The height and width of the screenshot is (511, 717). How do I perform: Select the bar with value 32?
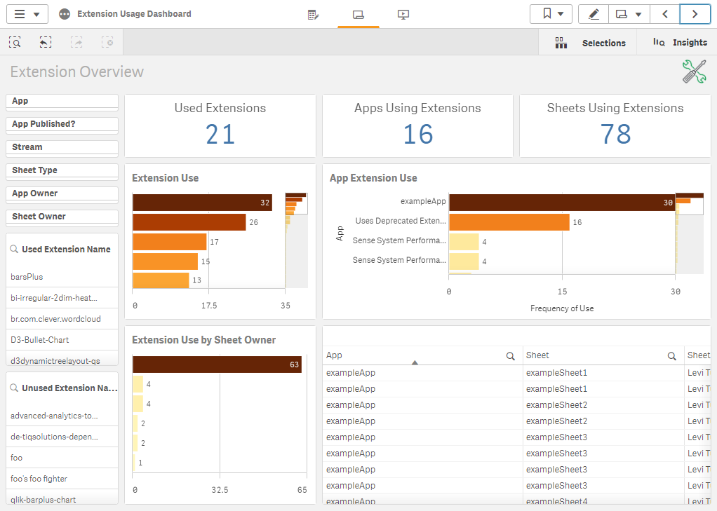click(202, 203)
